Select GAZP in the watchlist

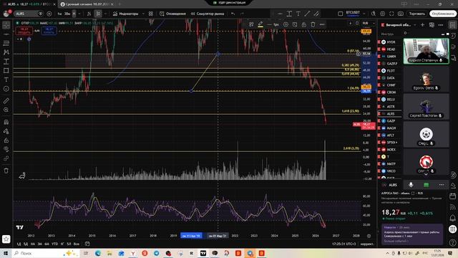(391, 121)
